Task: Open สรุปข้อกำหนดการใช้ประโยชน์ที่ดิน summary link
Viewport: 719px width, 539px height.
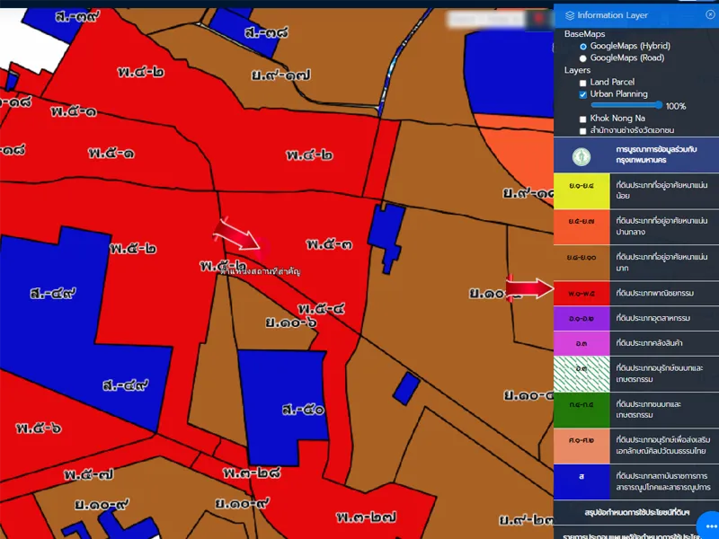Action: click(635, 512)
